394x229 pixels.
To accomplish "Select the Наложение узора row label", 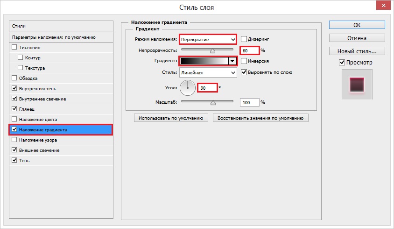I will click(x=38, y=140).
